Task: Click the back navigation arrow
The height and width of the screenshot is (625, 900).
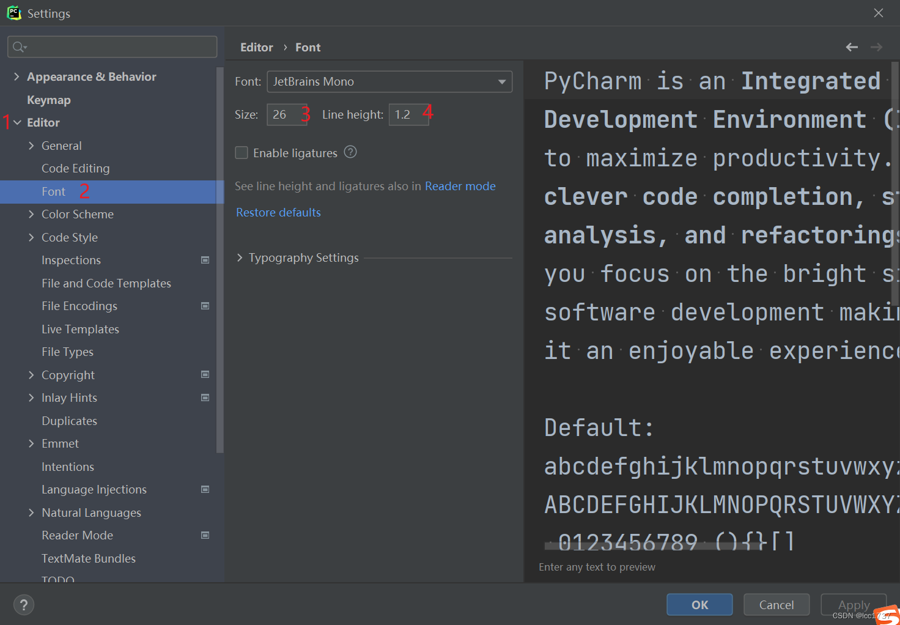Action: [x=852, y=47]
